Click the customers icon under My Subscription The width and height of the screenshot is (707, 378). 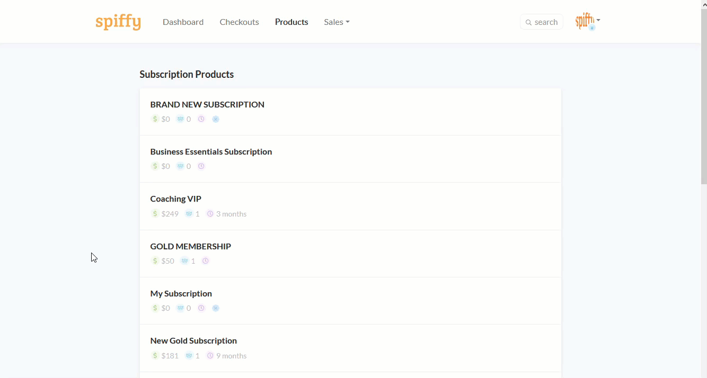[180, 308]
